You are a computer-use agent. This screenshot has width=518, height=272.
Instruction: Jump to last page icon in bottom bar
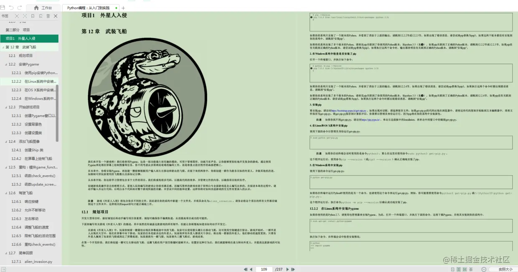[293, 269]
